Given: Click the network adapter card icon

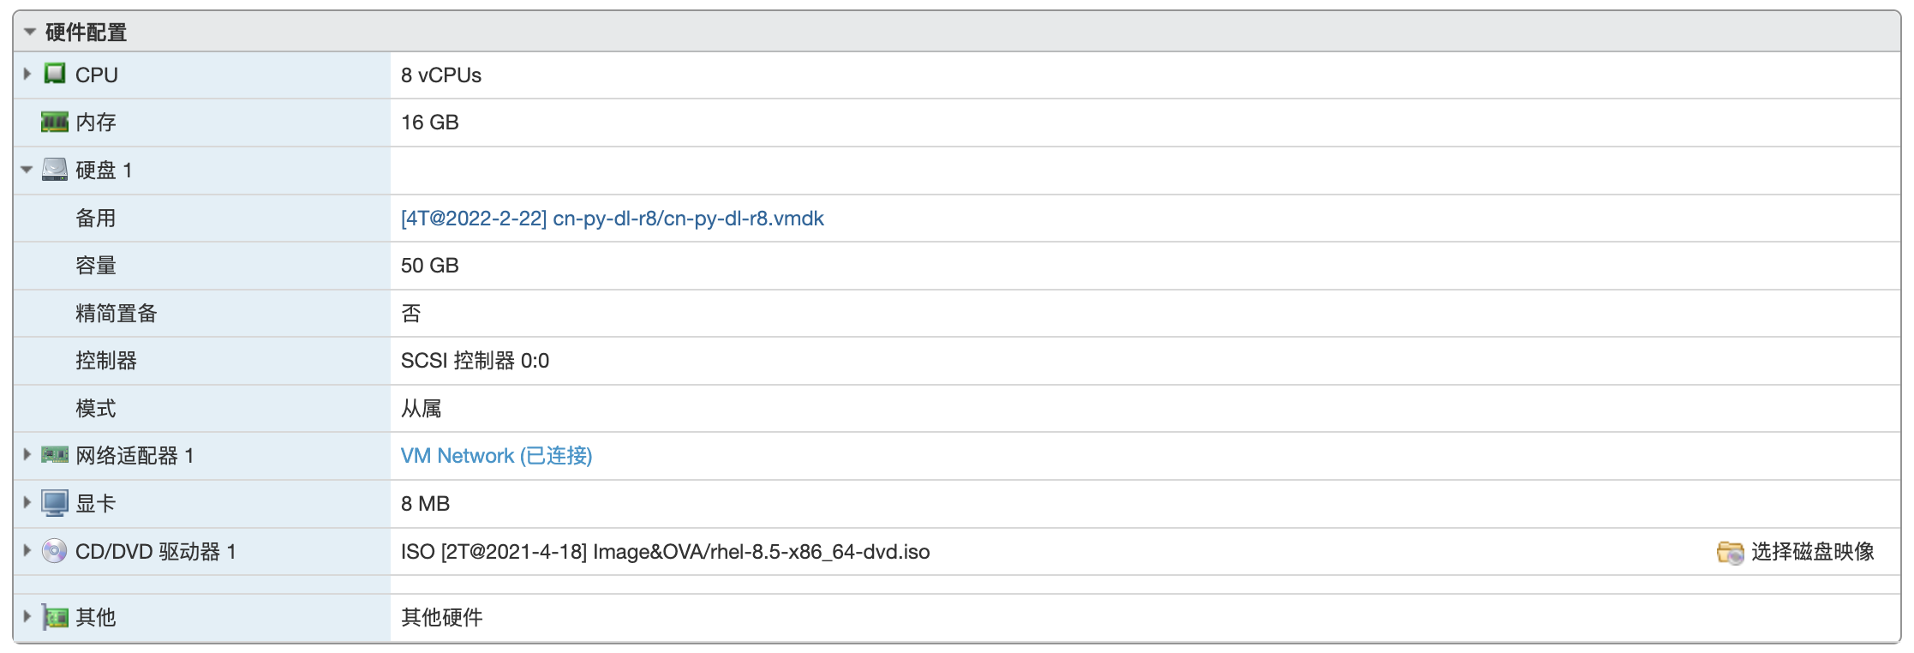Looking at the screenshot, I should coord(55,455).
